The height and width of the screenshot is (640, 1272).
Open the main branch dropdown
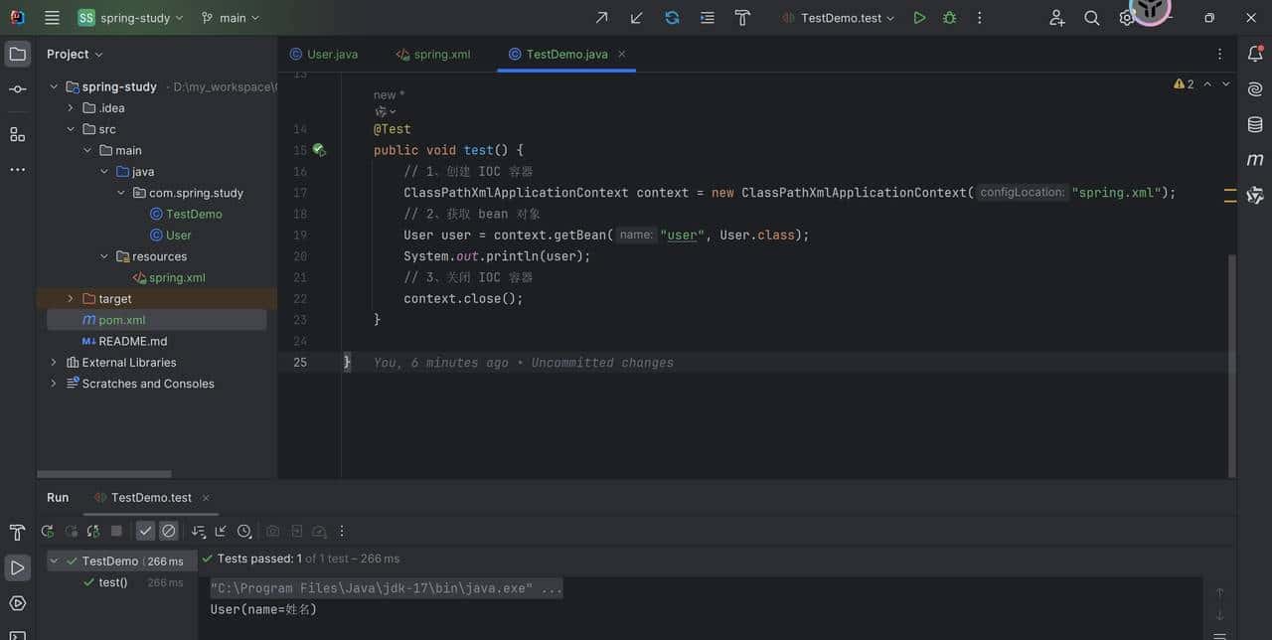coord(231,18)
